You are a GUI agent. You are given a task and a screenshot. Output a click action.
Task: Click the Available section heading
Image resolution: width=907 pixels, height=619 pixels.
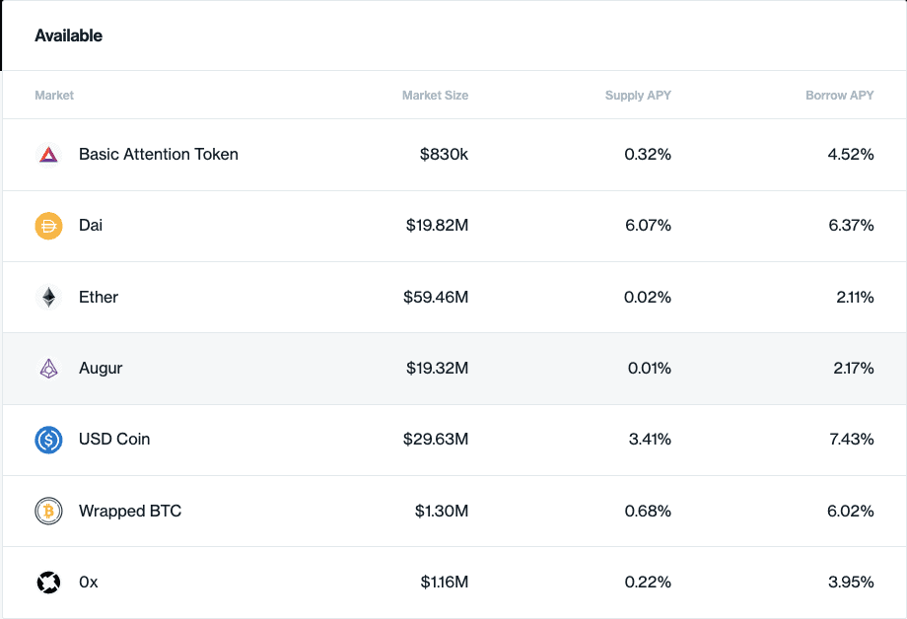pos(69,35)
